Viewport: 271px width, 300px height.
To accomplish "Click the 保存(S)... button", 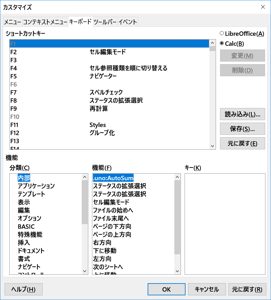I will click(x=242, y=129).
